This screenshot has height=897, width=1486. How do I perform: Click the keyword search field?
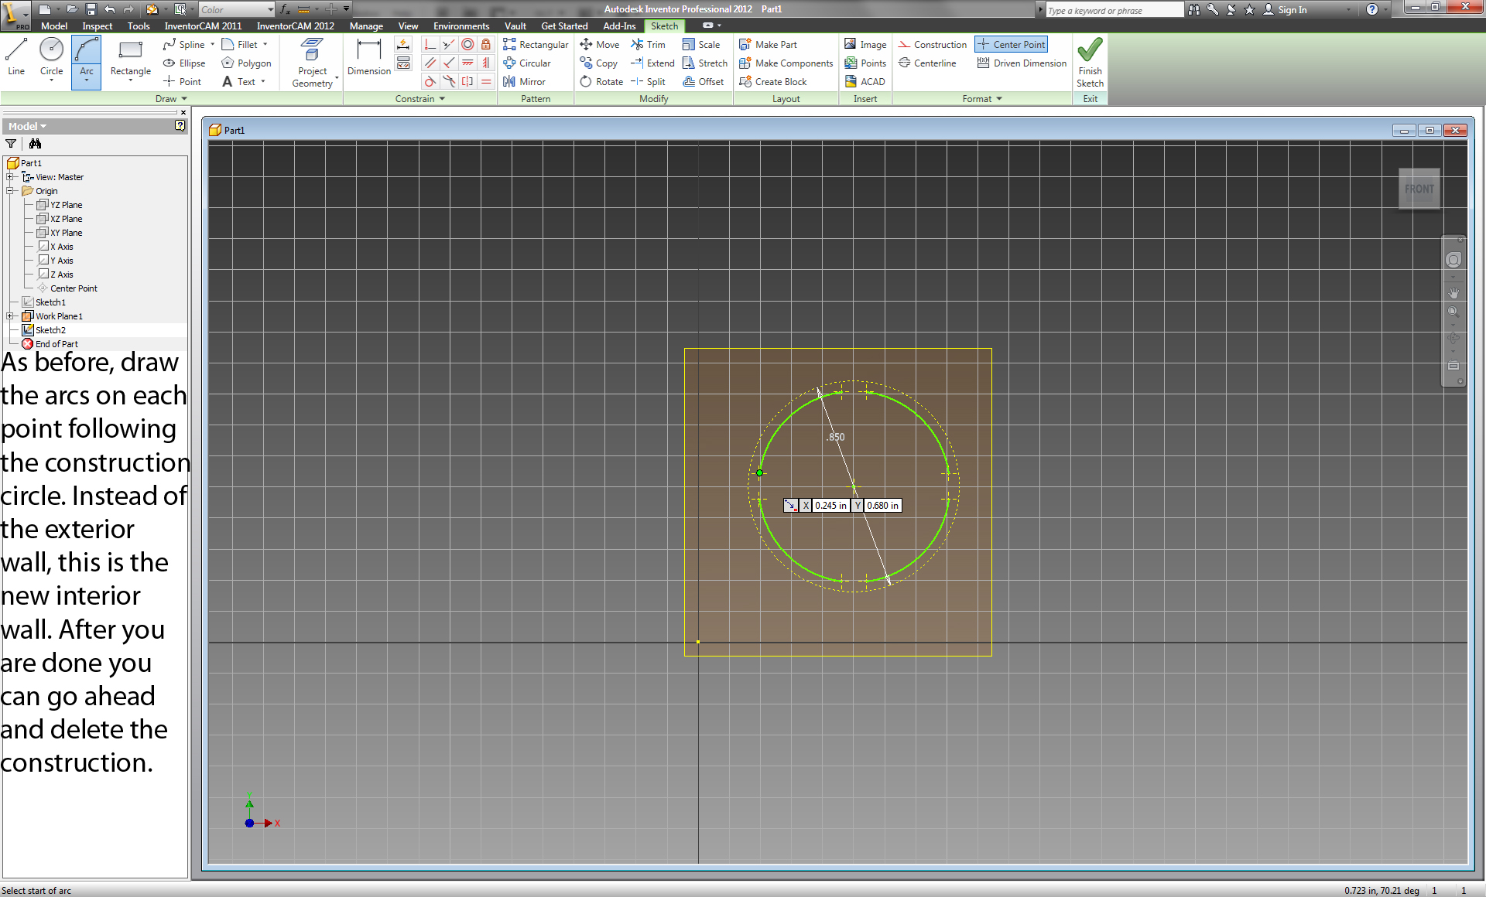coord(1114,10)
